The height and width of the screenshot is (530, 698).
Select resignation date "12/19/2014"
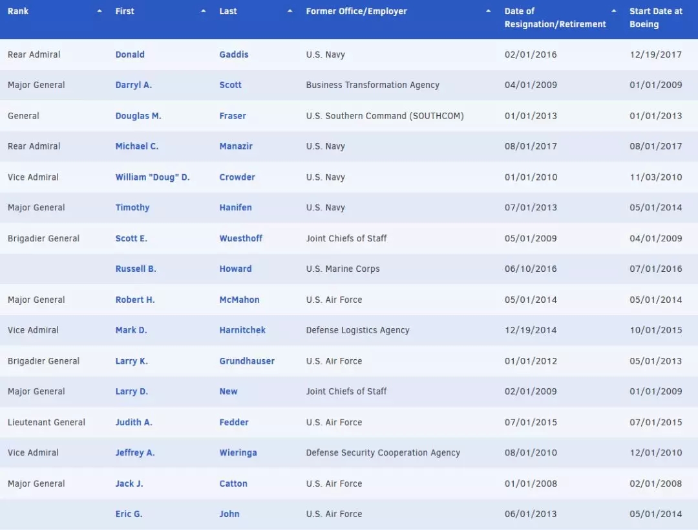pos(531,330)
